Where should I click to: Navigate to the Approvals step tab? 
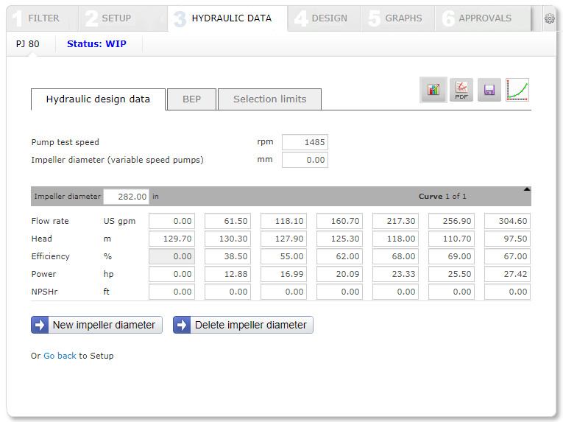click(477, 18)
